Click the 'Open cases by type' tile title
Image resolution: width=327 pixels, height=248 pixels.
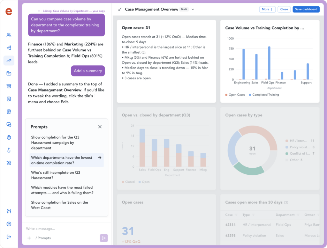pyautogui.click(x=244, y=115)
